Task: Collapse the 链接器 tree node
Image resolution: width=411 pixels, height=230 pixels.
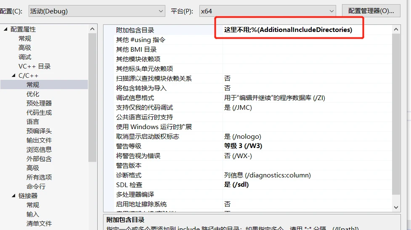Action: pyautogui.click(x=13, y=196)
